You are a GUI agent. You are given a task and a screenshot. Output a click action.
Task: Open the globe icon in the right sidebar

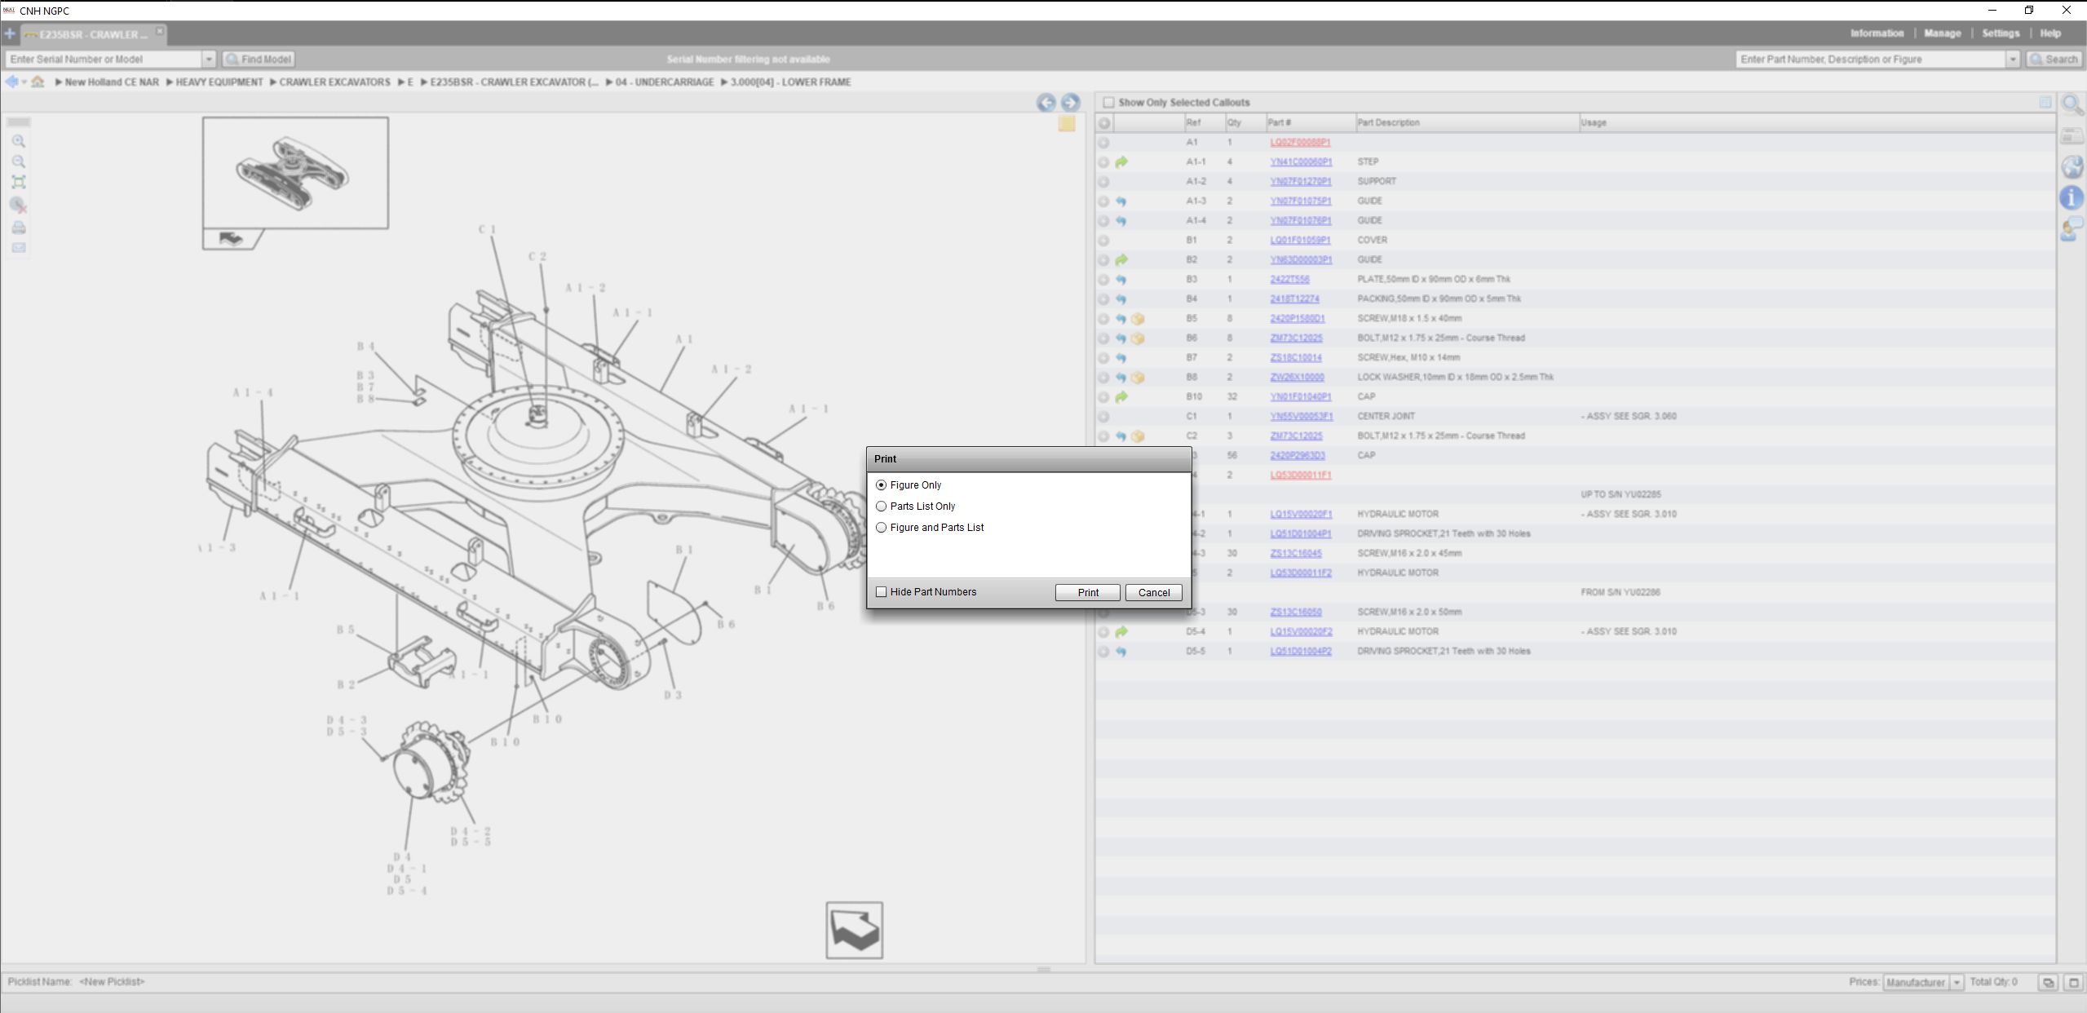[x=2071, y=166]
